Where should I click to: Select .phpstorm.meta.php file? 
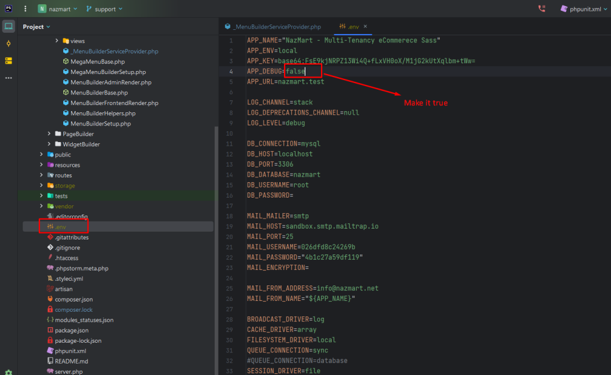tap(78, 268)
